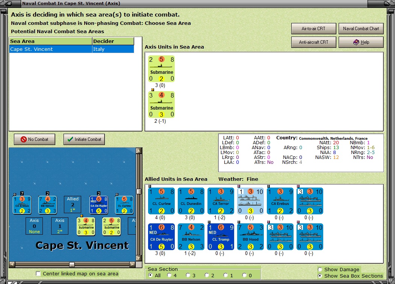Viewport: 395px width, 284px height.
Task: Click the Axis 0 None sea box
Action: click(34, 226)
